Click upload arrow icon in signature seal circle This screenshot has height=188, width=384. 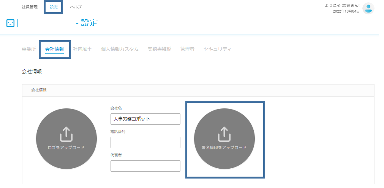tap(224, 134)
